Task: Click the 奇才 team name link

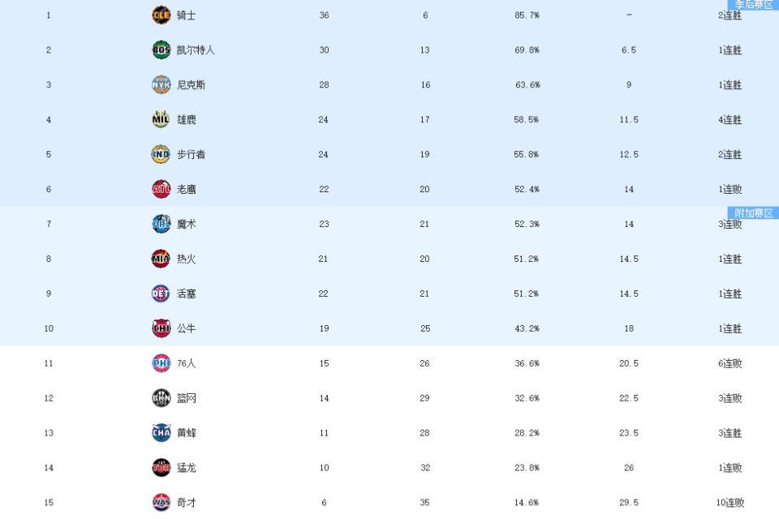Action: 187,502
